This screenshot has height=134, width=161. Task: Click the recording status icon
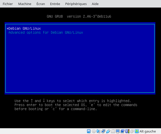coord(122,131)
